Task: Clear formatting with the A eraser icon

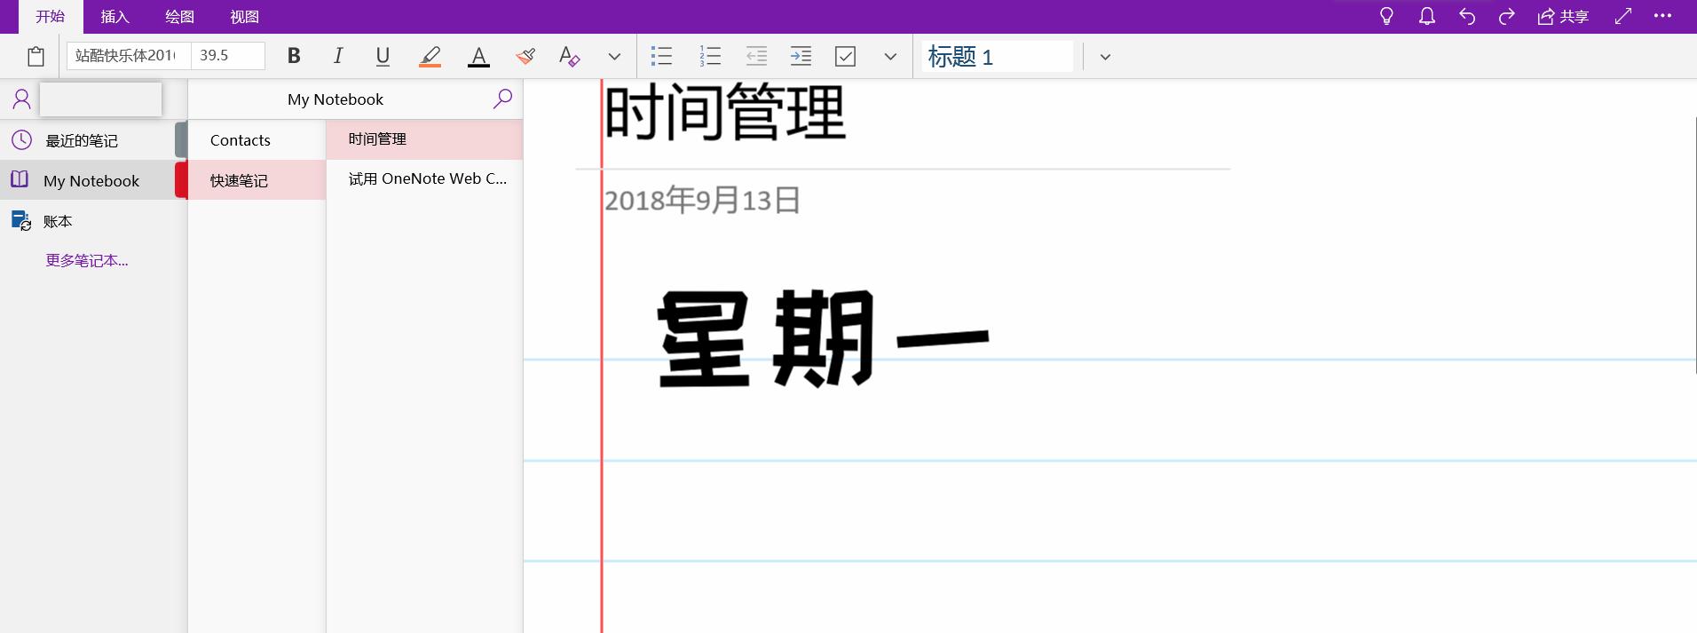Action: pos(569,57)
